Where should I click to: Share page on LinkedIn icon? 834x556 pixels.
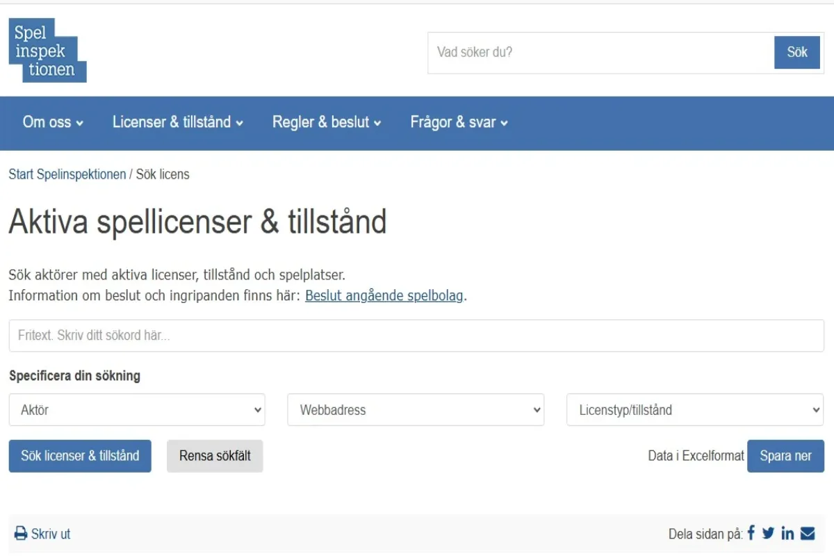pos(787,533)
